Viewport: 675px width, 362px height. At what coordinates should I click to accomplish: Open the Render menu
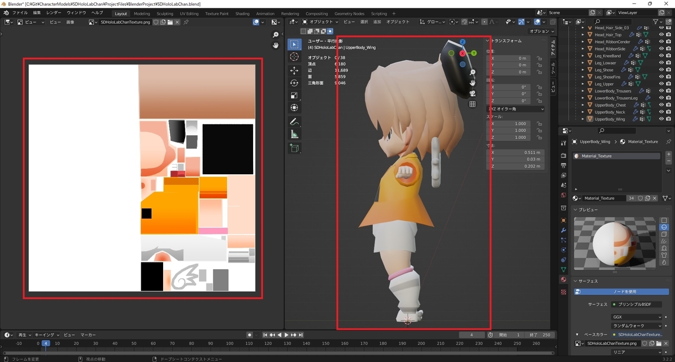point(54,13)
